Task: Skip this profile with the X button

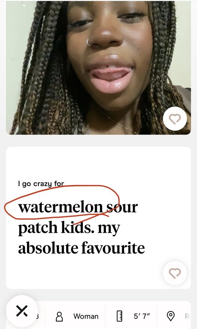Action: [x=22, y=311]
